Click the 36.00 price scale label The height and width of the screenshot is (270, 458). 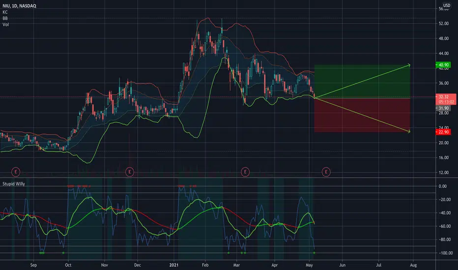444,83
